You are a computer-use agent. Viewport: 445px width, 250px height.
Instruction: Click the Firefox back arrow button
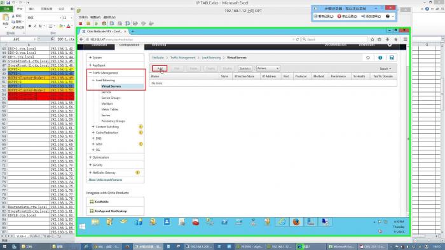(81, 39)
